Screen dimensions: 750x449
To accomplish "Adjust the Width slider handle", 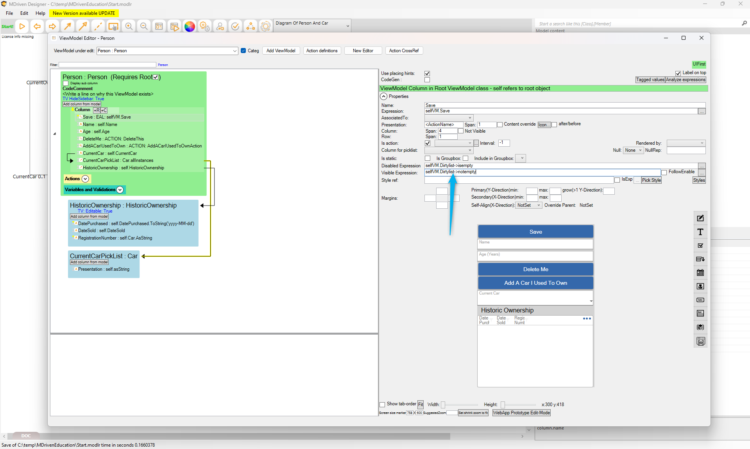I will coord(443,405).
